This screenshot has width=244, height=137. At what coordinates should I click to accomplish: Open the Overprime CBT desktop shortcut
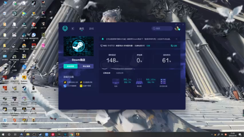tap(14, 48)
